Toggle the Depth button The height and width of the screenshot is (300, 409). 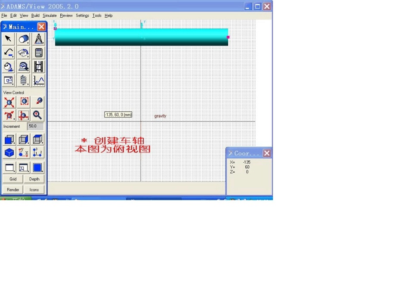34,179
